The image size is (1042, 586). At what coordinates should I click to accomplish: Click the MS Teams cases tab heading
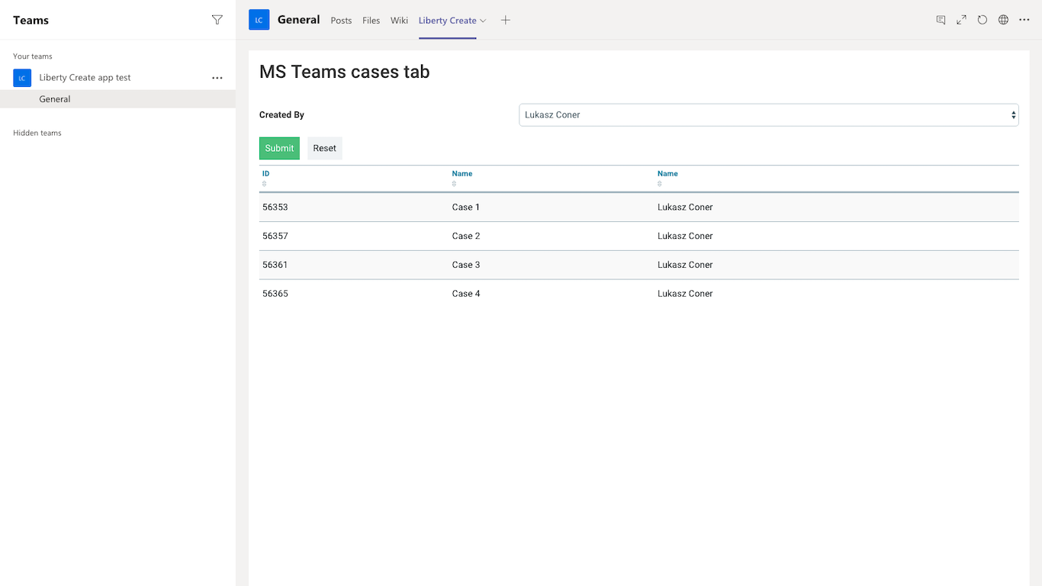click(x=345, y=72)
